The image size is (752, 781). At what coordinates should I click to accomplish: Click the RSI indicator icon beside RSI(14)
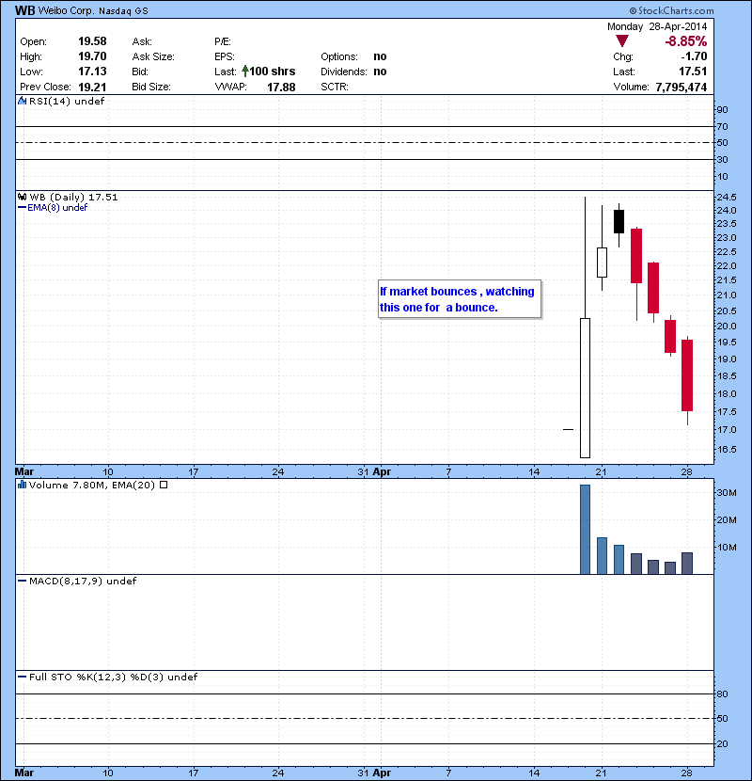[x=22, y=101]
